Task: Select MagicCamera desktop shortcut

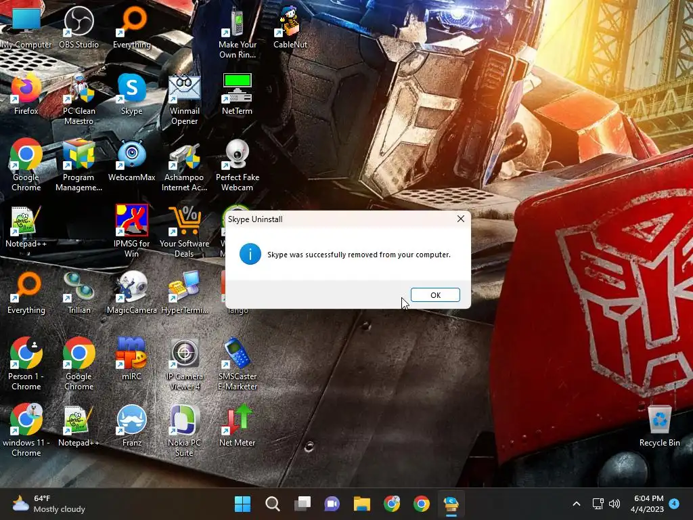Action: tap(132, 292)
